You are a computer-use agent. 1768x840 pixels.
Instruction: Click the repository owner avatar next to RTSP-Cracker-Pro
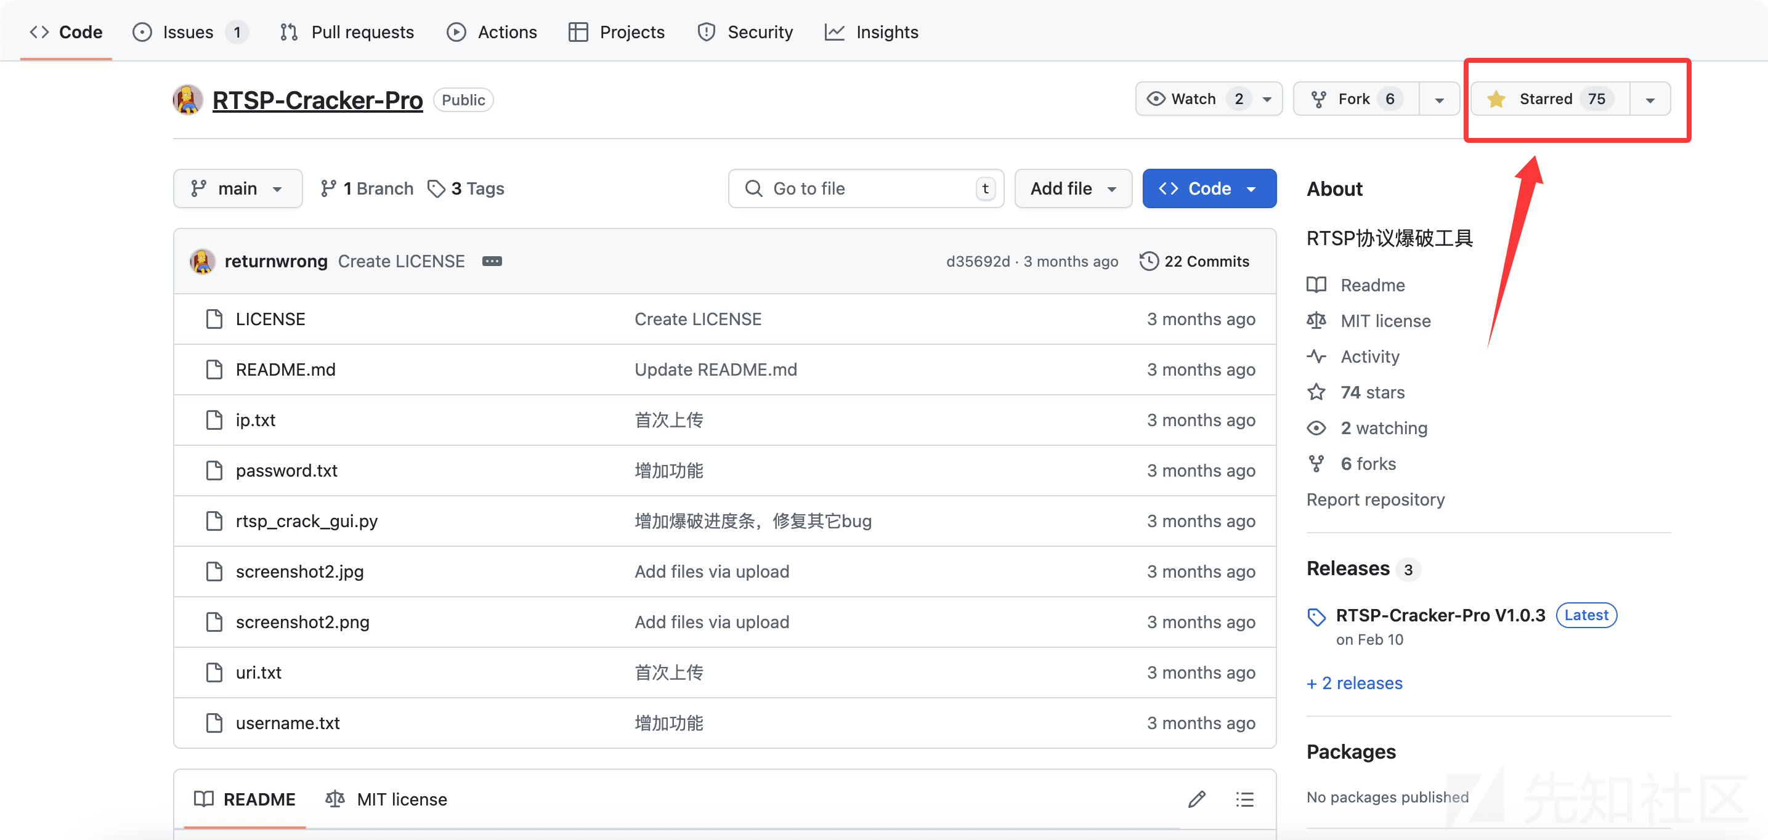pyautogui.click(x=188, y=100)
